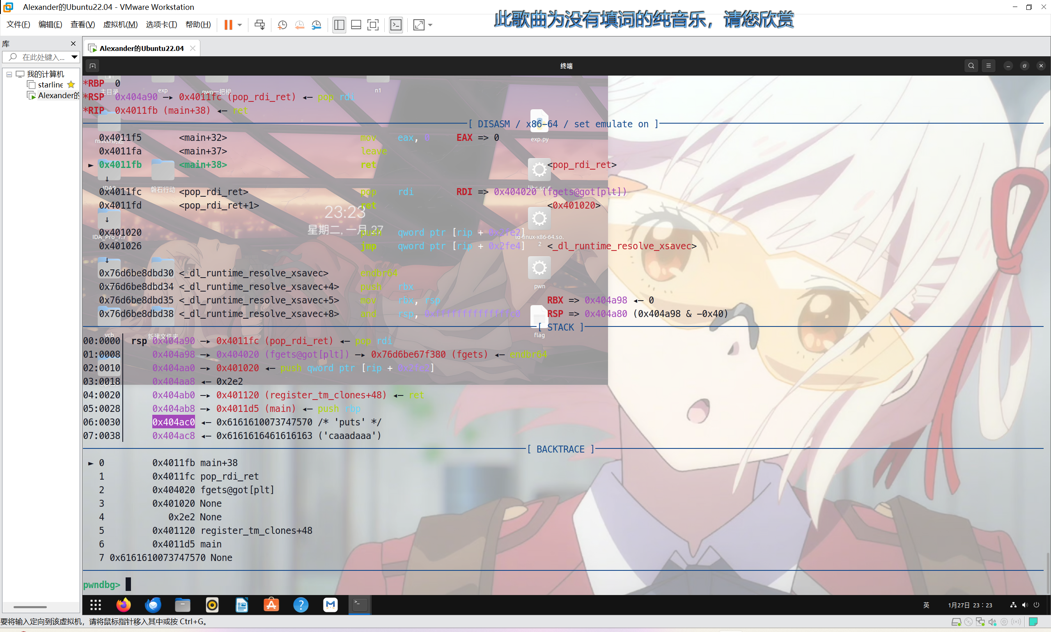Toggle the library sidebar view button
The height and width of the screenshot is (632, 1051).
point(339,25)
